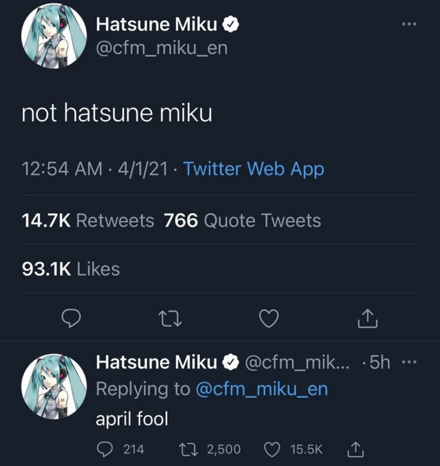
Task: Like the "april fool" reply
Action: pyautogui.click(x=271, y=449)
